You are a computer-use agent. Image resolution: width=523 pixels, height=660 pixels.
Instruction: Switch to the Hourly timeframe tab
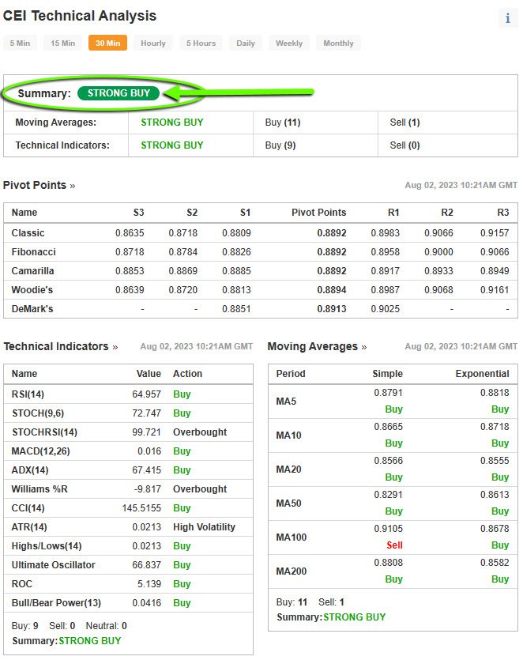[153, 43]
